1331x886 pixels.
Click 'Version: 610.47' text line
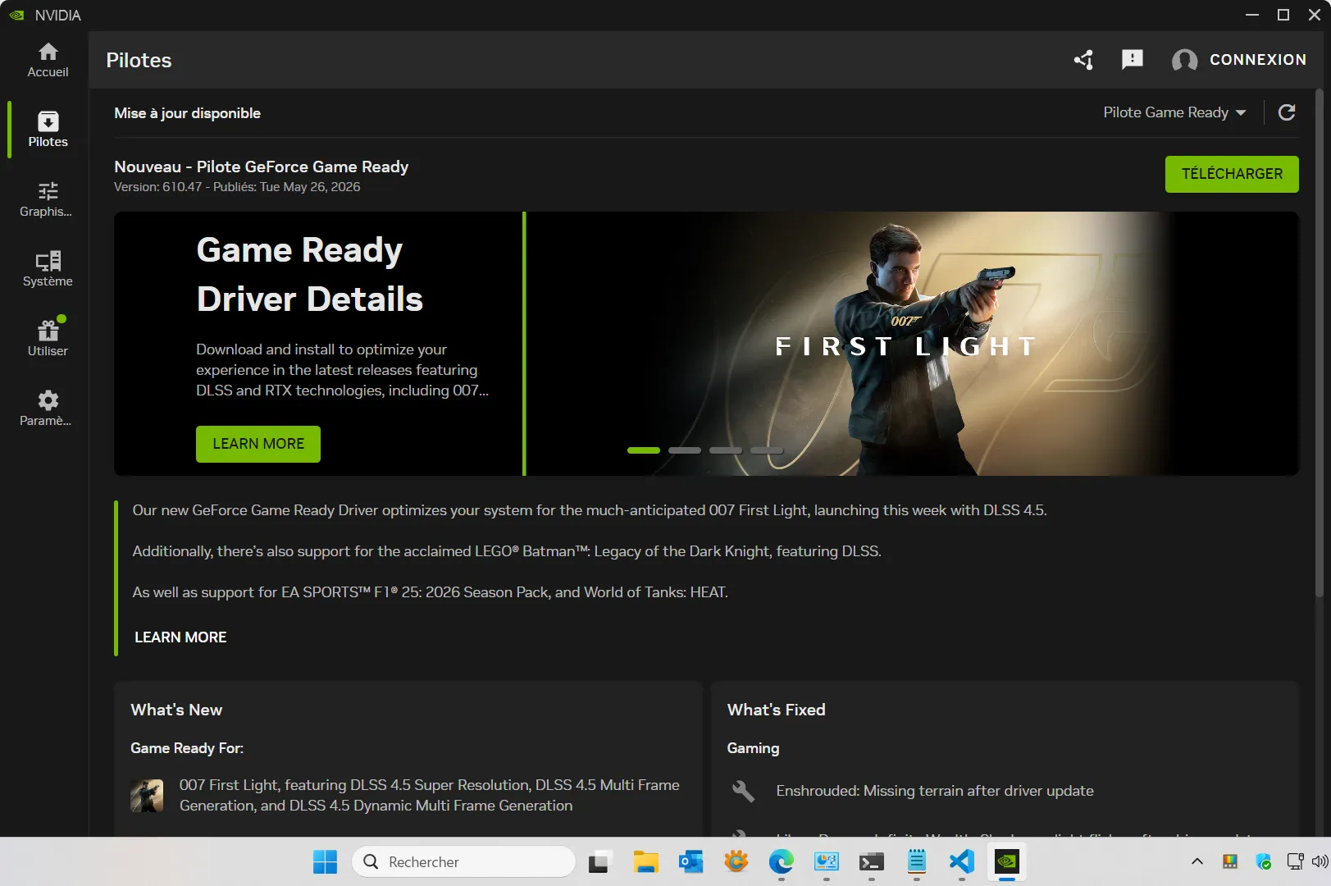[x=237, y=187]
